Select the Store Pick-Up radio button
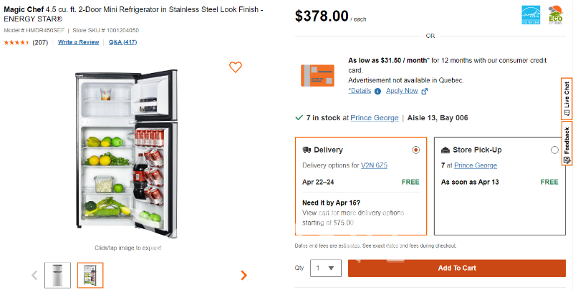573x292 pixels. 554,150
